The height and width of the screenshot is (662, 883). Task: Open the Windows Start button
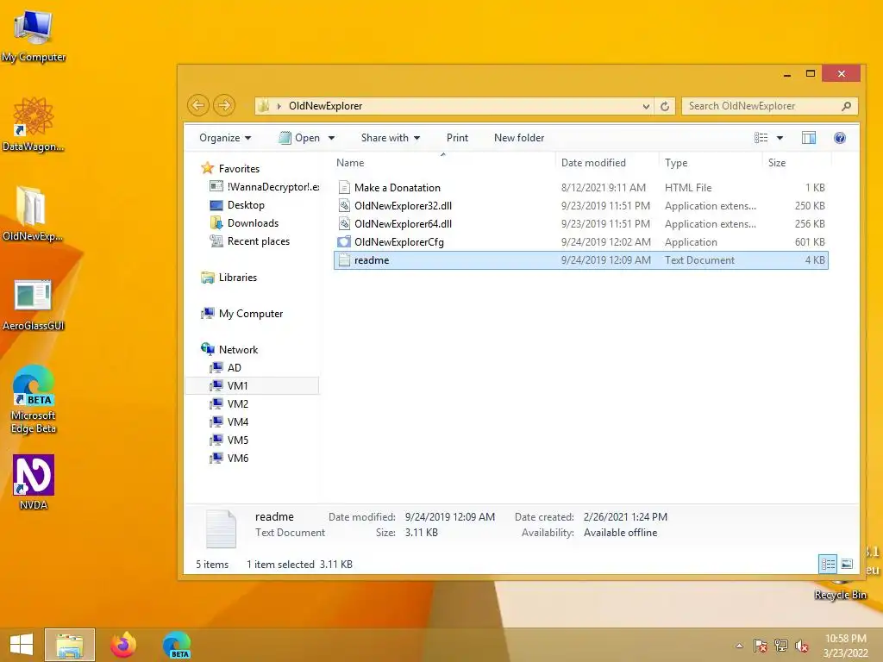[22, 645]
